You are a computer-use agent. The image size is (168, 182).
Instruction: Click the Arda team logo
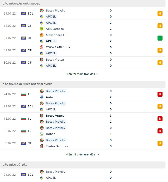tap(42, 97)
